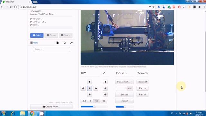Jog X/Y axis left arrow

[x=83, y=88]
